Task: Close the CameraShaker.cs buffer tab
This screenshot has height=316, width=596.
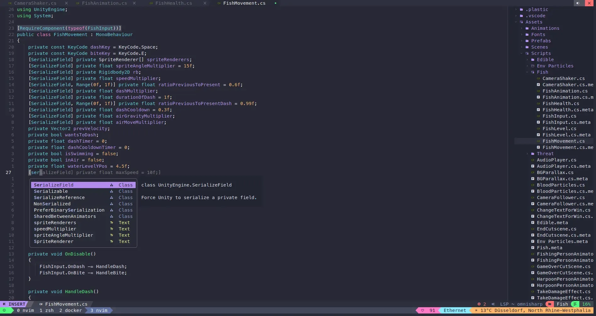Action: click(x=66, y=3)
